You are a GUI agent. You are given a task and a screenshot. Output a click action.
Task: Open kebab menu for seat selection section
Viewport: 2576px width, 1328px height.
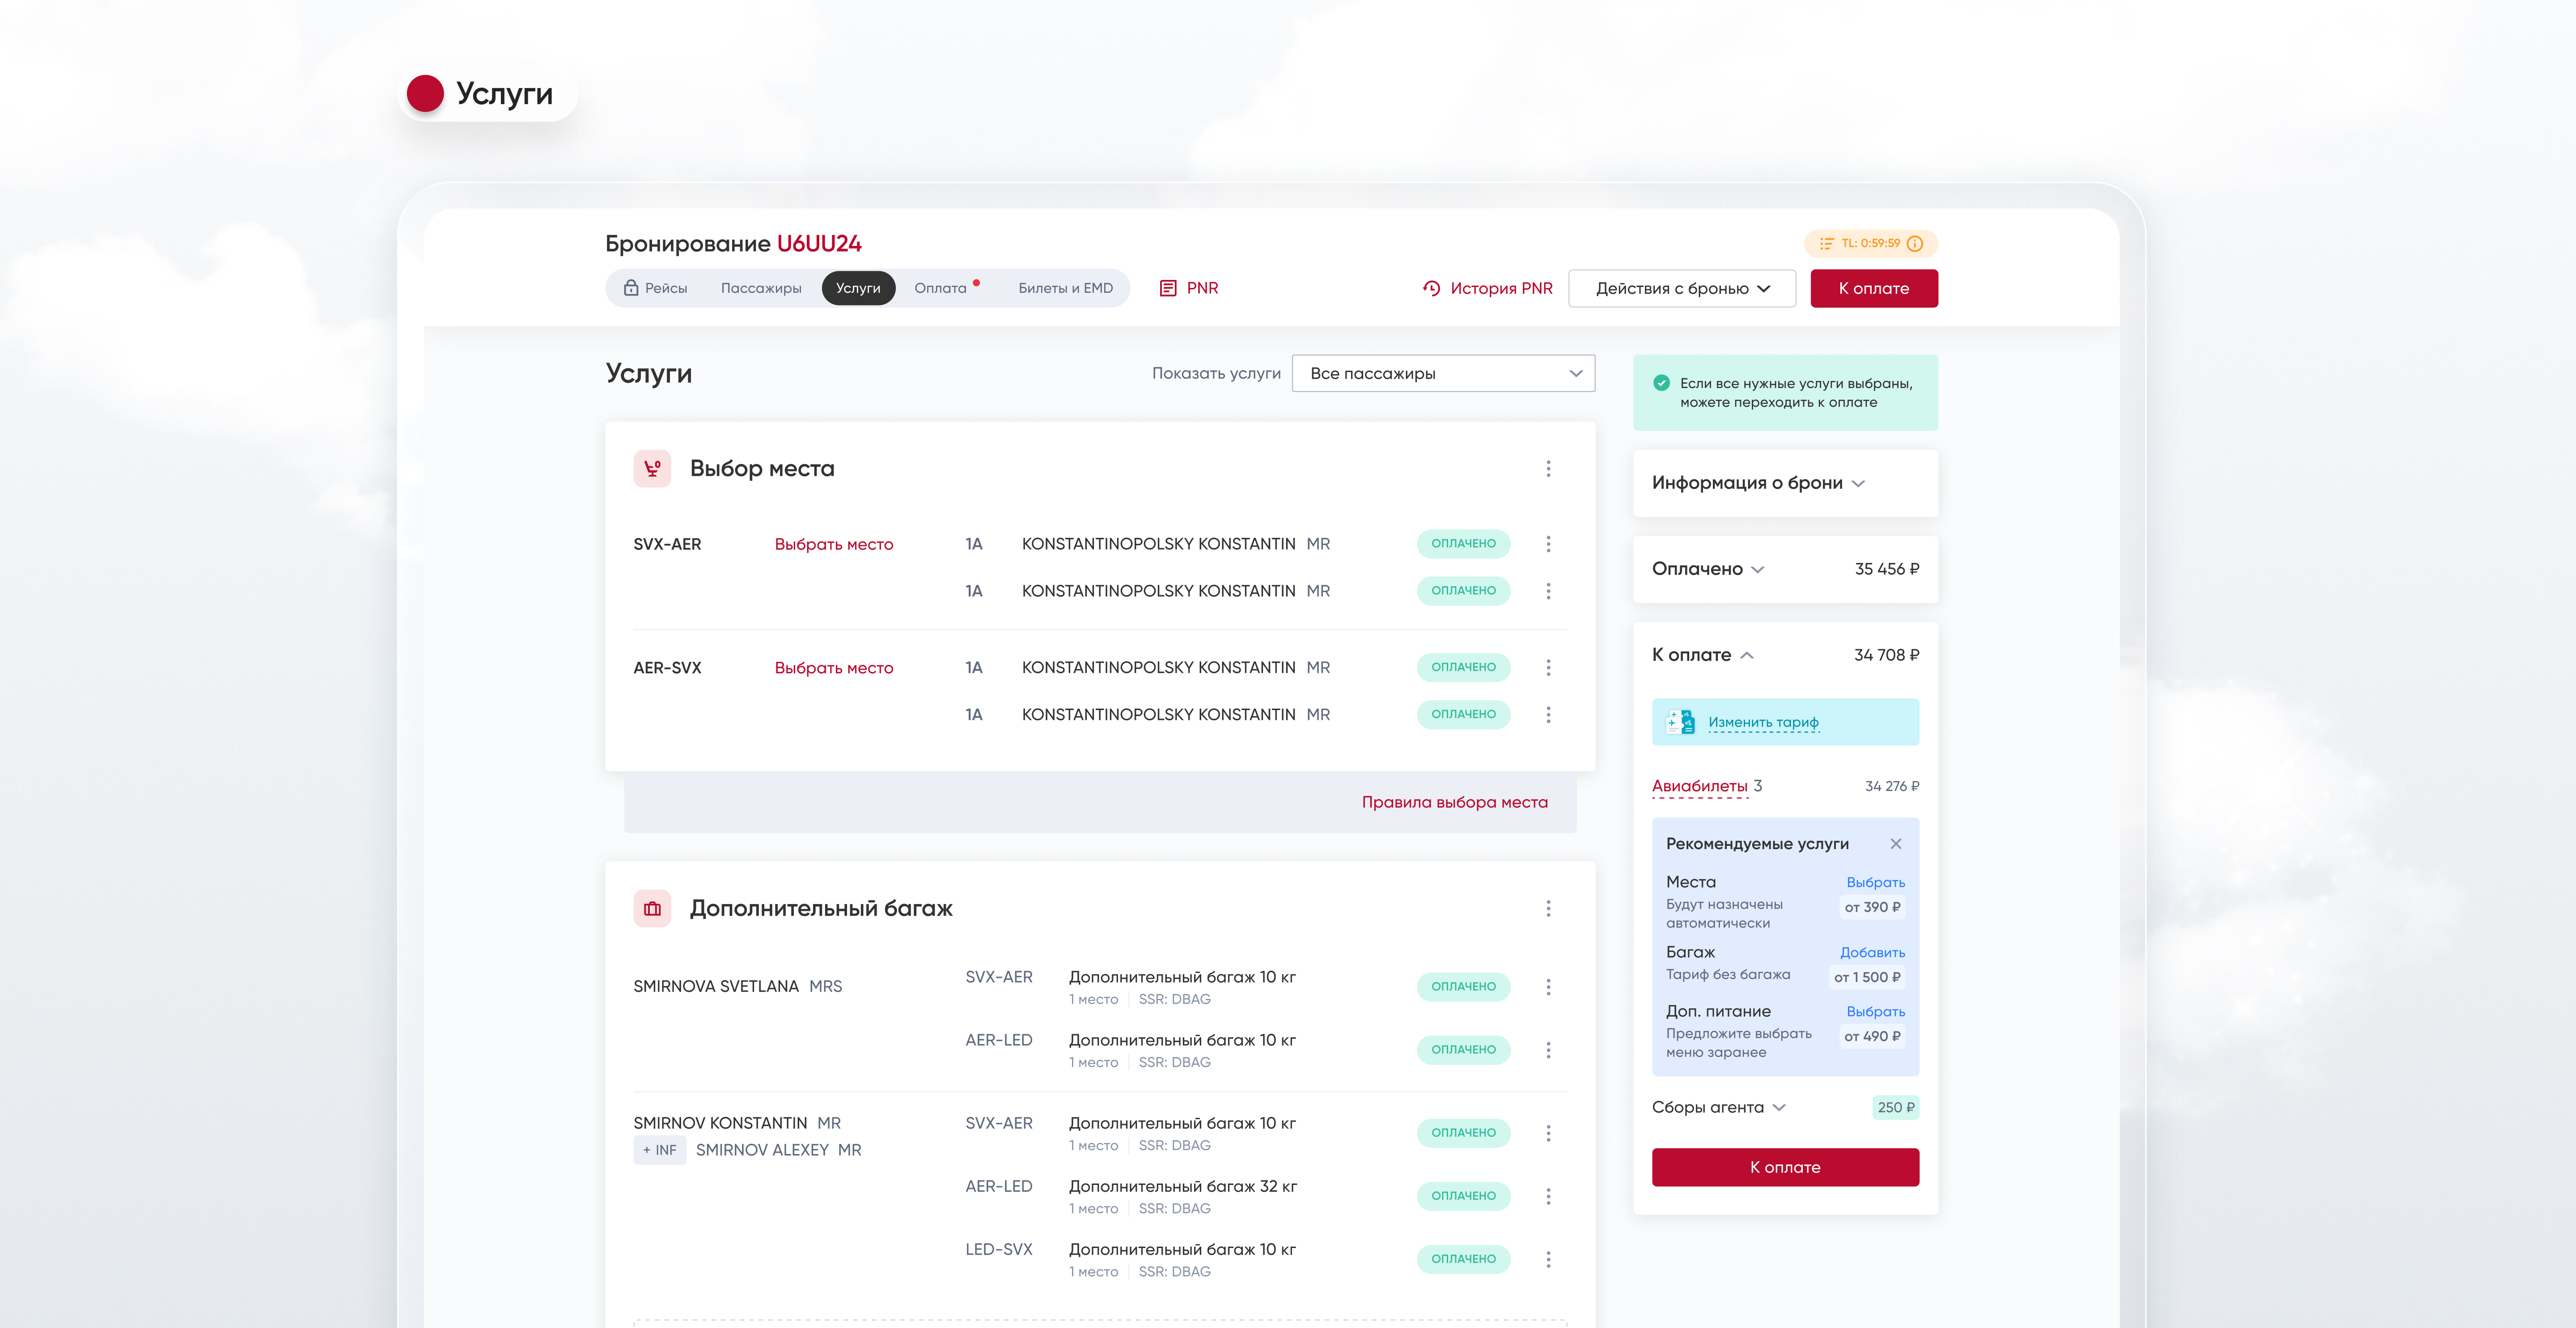pyautogui.click(x=1548, y=468)
